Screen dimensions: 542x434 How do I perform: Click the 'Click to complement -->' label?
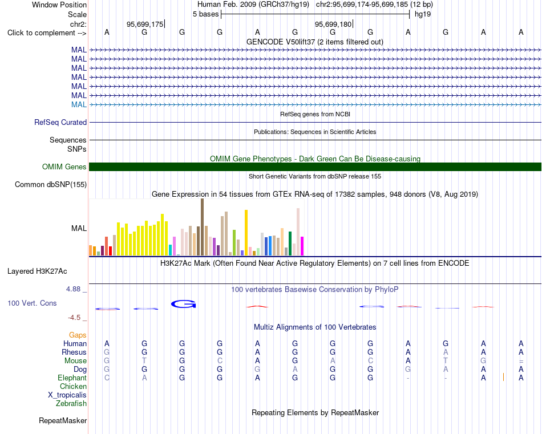47,33
